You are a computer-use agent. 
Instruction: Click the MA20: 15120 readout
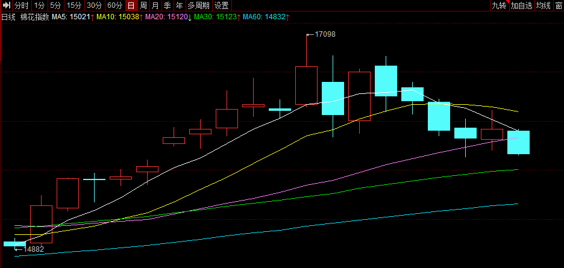pyautogui.click(x=168, y=16)
